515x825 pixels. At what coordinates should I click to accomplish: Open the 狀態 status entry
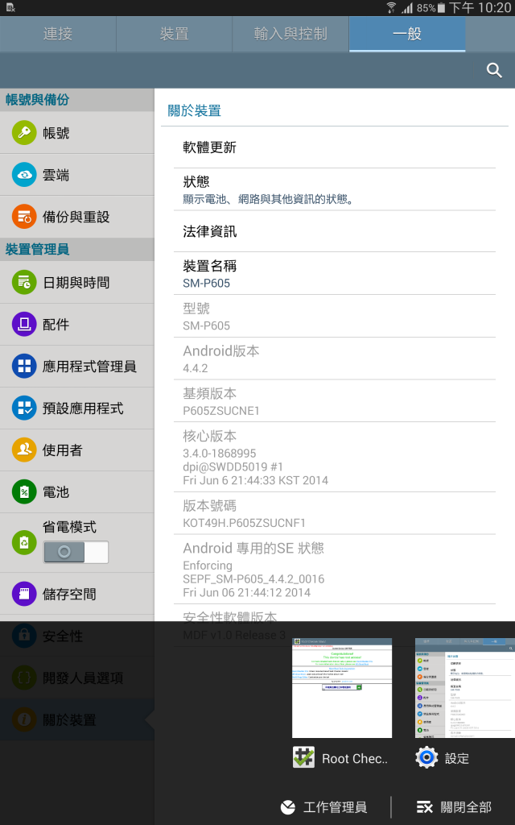tap(335, 189)
